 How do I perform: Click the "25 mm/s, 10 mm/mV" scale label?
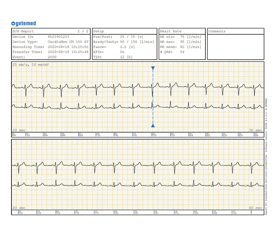point(31,65)
